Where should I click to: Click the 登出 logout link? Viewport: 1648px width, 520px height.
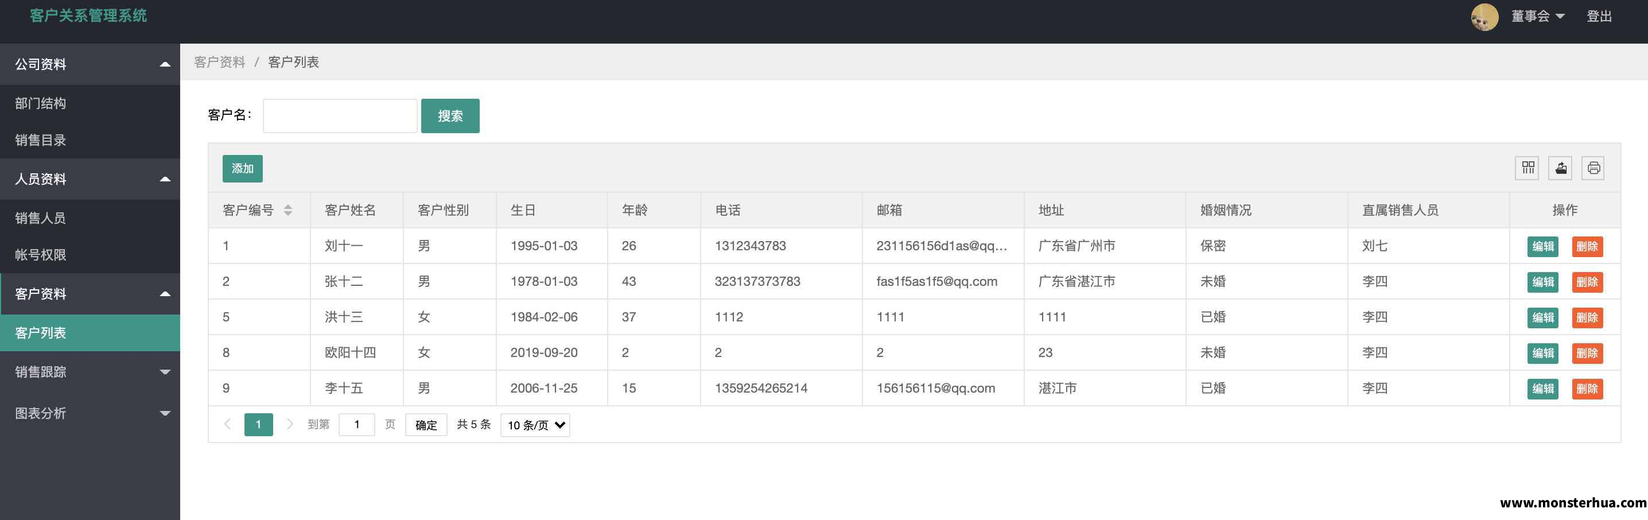(x=1599, y=16)
